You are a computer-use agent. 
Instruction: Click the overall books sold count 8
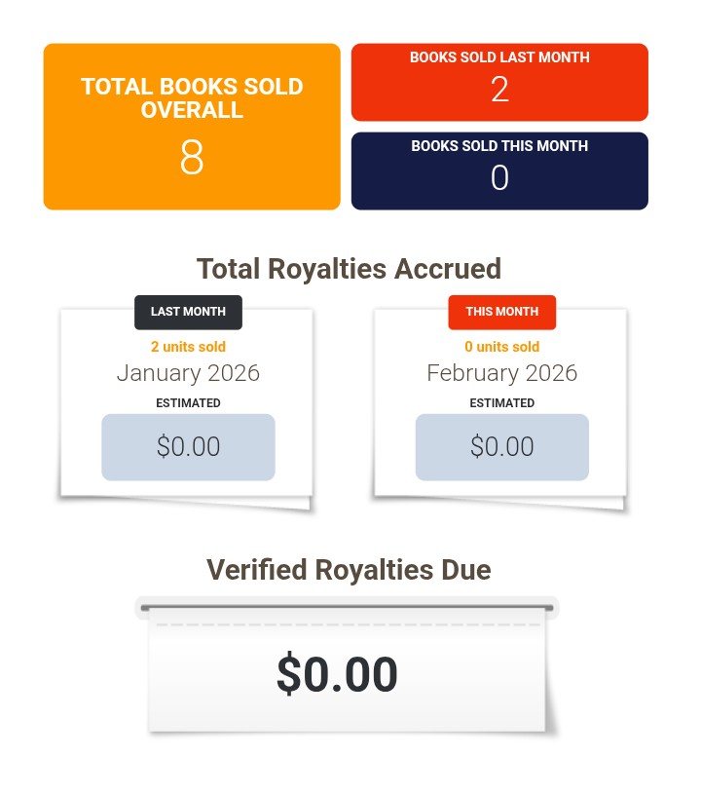point(192,158)
